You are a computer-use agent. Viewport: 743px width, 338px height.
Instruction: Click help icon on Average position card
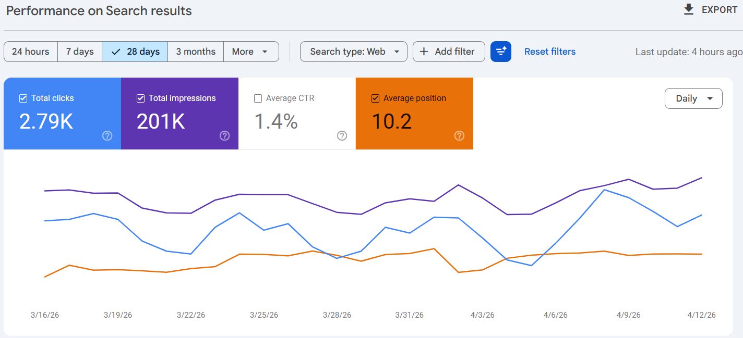pyautogui.click(x=460, y=136)
